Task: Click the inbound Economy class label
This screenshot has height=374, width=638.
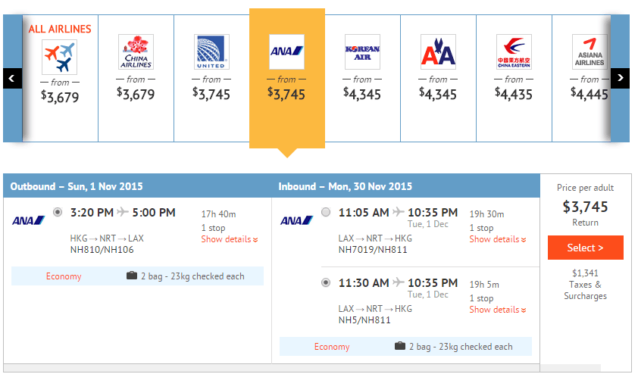Action: click(332, 347)
